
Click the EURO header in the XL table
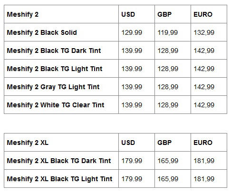point(209,143)
